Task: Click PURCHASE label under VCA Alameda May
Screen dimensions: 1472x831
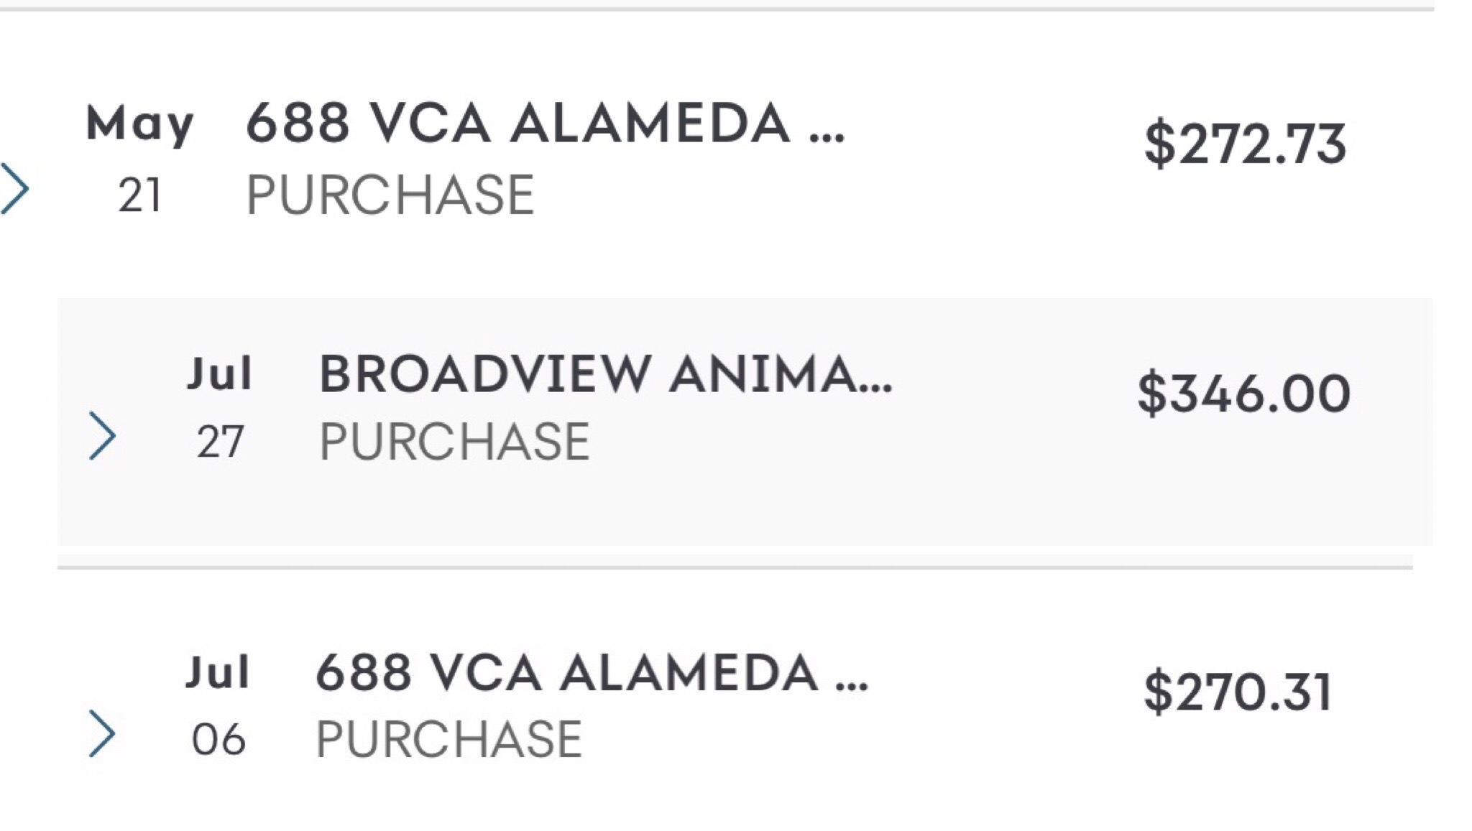Action: click(390, 195)
